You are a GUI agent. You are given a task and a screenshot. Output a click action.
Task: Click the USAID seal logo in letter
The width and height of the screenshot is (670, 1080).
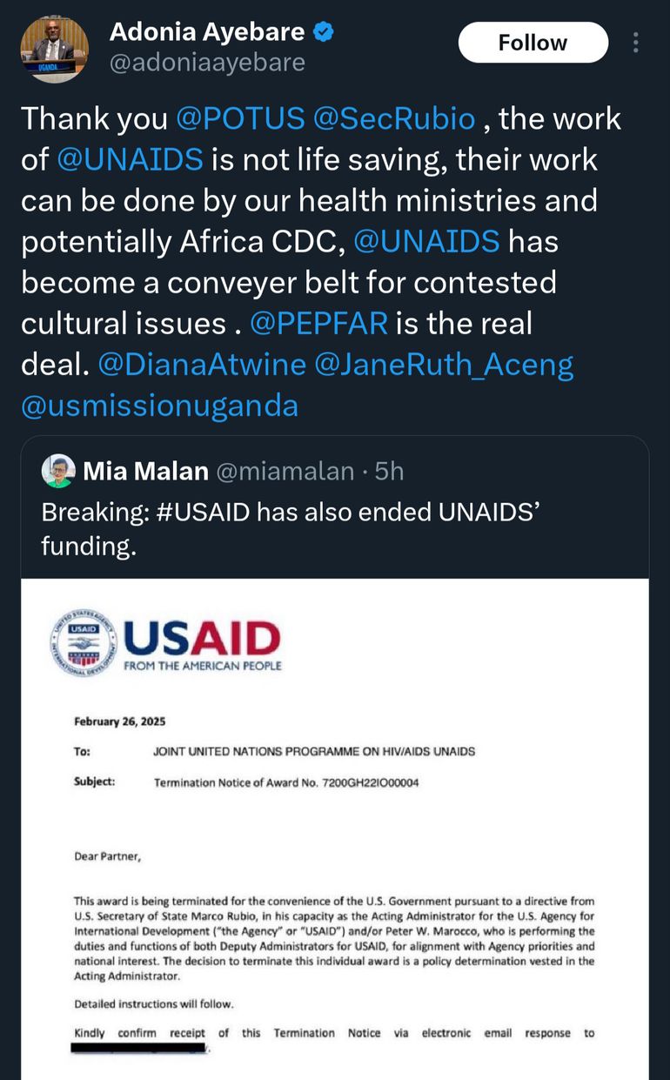tap(84, 643)
